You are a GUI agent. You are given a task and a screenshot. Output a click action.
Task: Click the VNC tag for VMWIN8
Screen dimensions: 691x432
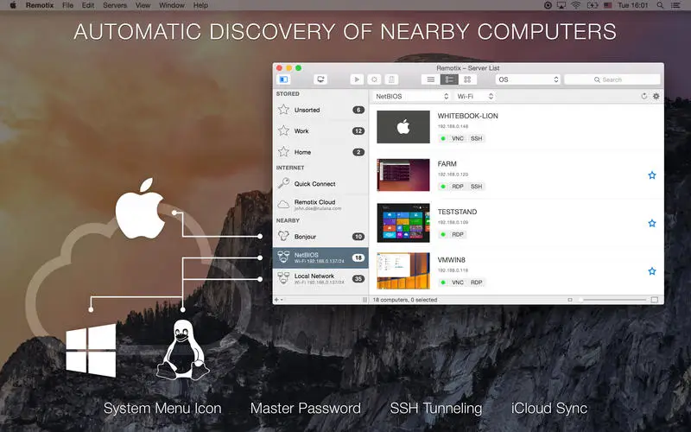(458, 283)
